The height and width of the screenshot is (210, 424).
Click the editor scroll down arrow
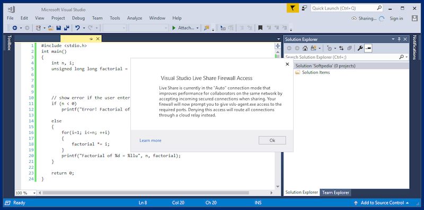[x=277, y=187]
